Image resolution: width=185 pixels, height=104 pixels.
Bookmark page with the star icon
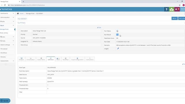click(180, 5)
